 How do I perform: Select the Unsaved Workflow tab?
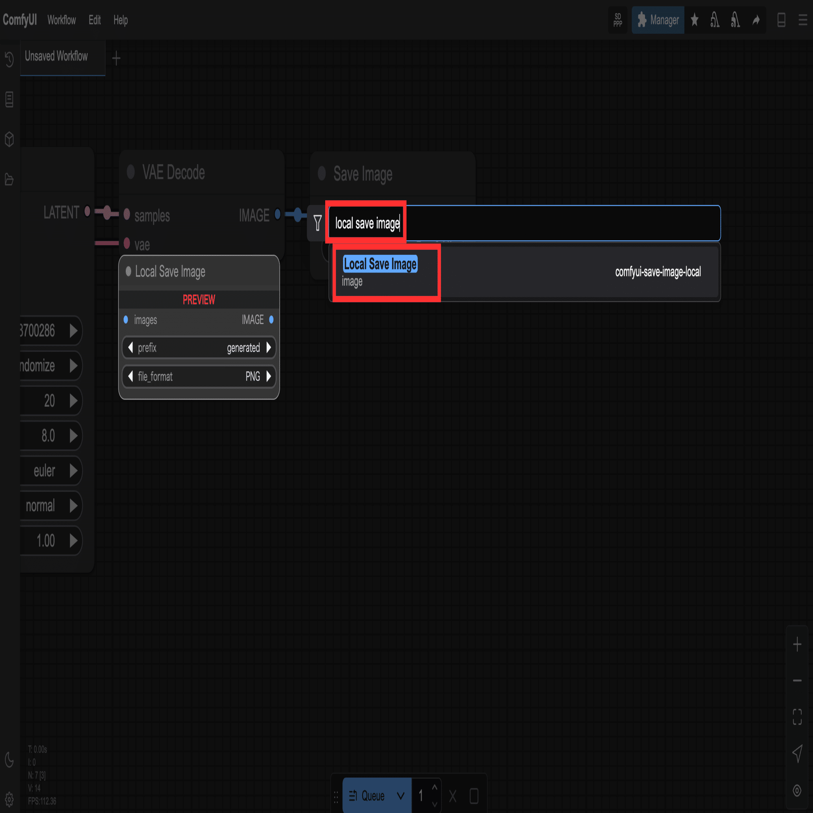click(57, 57)
